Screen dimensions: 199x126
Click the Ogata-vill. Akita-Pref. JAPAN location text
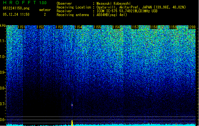click(x=141, y=7)
